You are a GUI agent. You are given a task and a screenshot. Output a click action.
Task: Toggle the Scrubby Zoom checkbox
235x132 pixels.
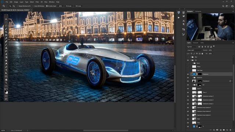pyautogui.click(x=47, y=6)
